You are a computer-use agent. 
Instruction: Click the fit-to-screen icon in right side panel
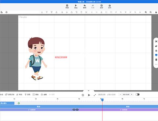tap(156, 41)
